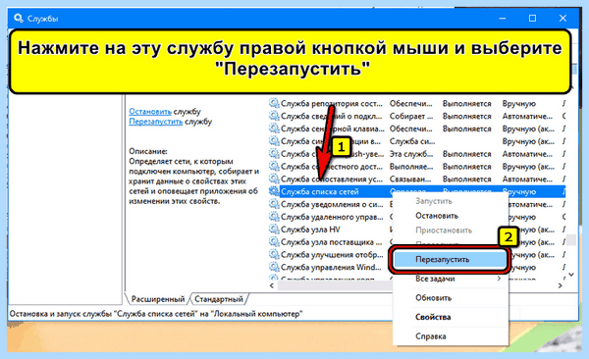Select Служба улучшения отобр... service
Viewport: 589px width, 359px height.
pos(332,255)
